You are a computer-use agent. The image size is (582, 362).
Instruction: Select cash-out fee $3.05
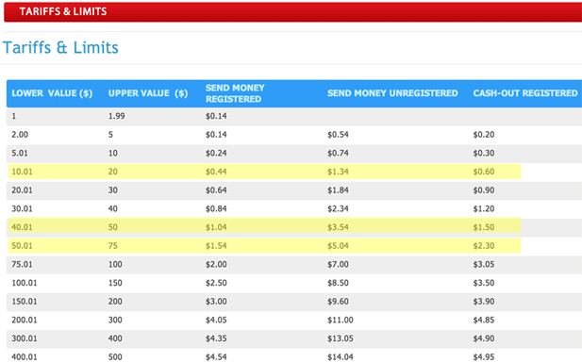tap(484, 264)
